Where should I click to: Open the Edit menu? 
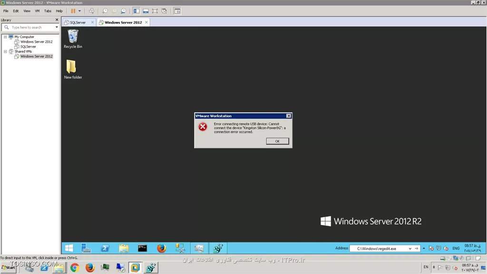(x=16, y=11)
